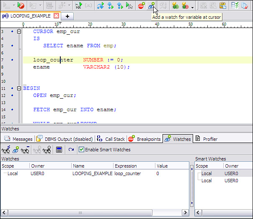This screenshot has width=253, height=219.
Task: Click the Add Watch eye icon in Watches toolbar
Action: [x=15, y=150]
